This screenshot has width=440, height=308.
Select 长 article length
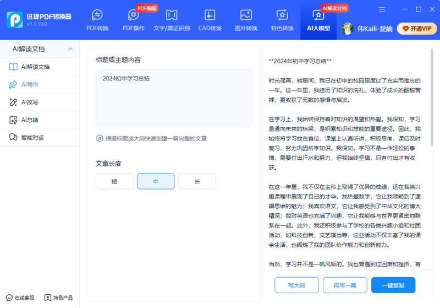click(197, 181)
